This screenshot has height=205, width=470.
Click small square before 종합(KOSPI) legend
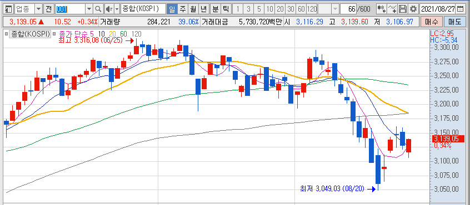[x=7, y=34]
